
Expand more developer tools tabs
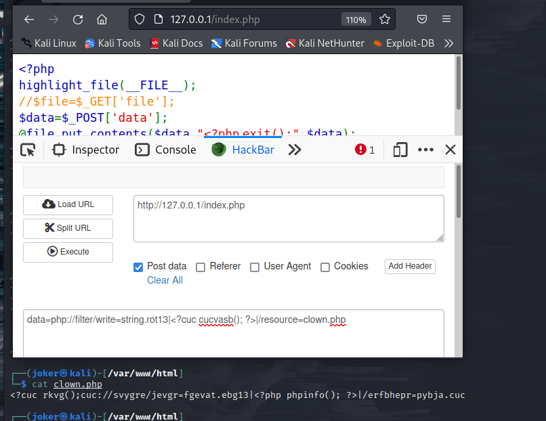pos(295,150)
